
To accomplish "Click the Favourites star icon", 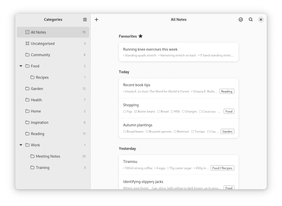I will (x=141, y=36).
